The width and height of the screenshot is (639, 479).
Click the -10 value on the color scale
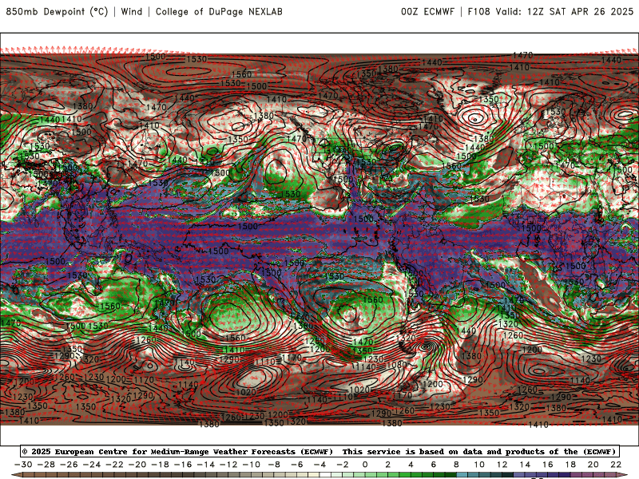[252, 465]
